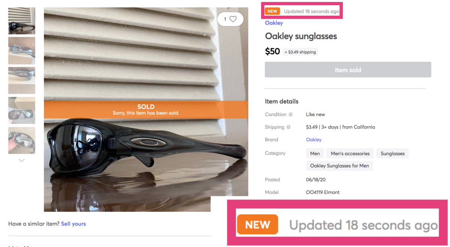Open the Men's accessories category tag
This screenshot has height=247, width=450.
350,153
